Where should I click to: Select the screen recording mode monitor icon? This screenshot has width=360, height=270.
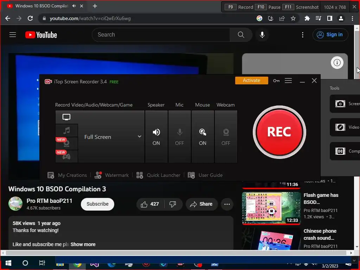(x=66, y=117)
